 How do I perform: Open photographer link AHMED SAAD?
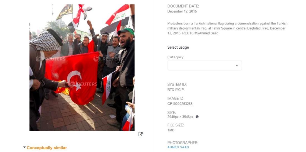(x=178, y=147)
